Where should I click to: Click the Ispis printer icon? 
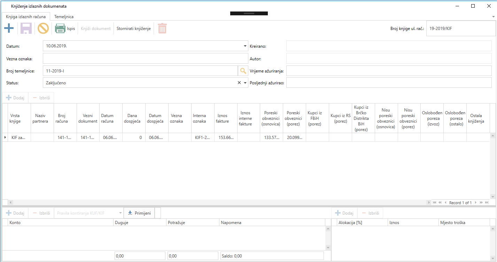[60, 29]
